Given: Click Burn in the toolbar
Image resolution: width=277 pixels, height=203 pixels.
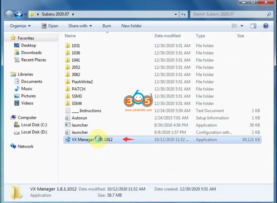Looking at the screenshot, I should (107, 26).
